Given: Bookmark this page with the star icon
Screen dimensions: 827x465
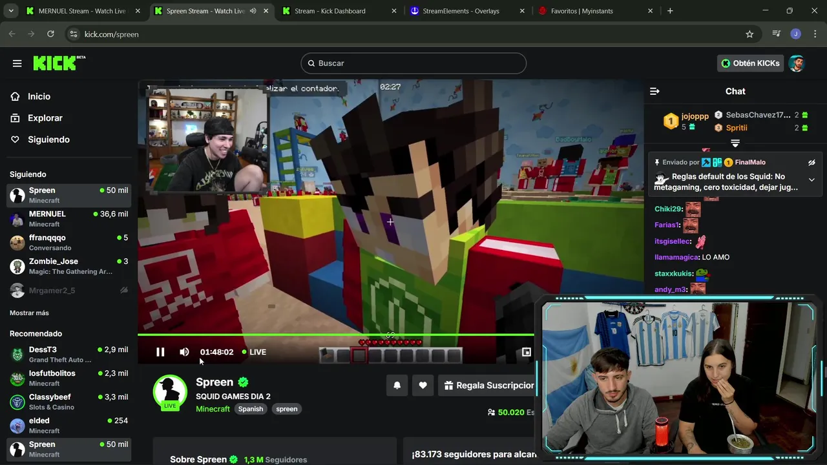Looking at the screenshot, I should (x=749, y=34).
